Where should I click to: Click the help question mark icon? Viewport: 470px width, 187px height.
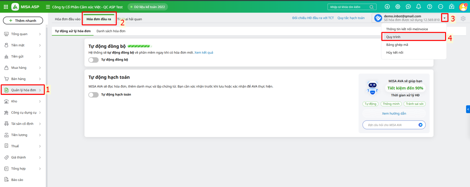tap(429, 7)
